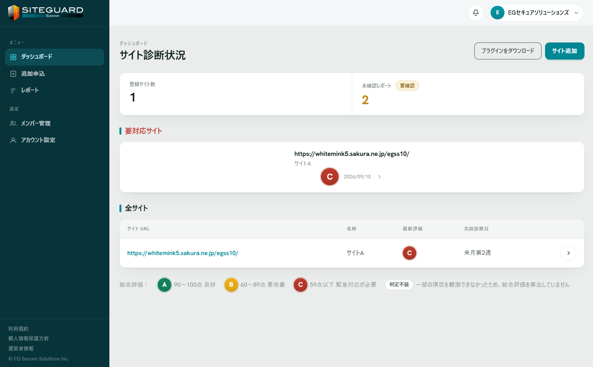
Task: Click the people icon beside メンバー管理
Action: pos(13,123)
